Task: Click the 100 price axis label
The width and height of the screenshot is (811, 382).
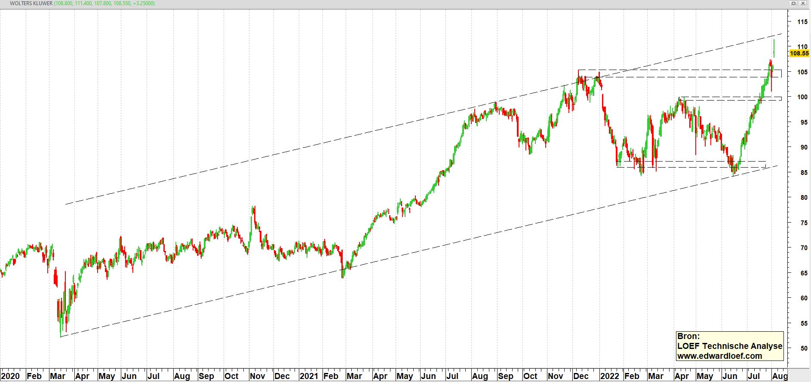Action: 802,97
